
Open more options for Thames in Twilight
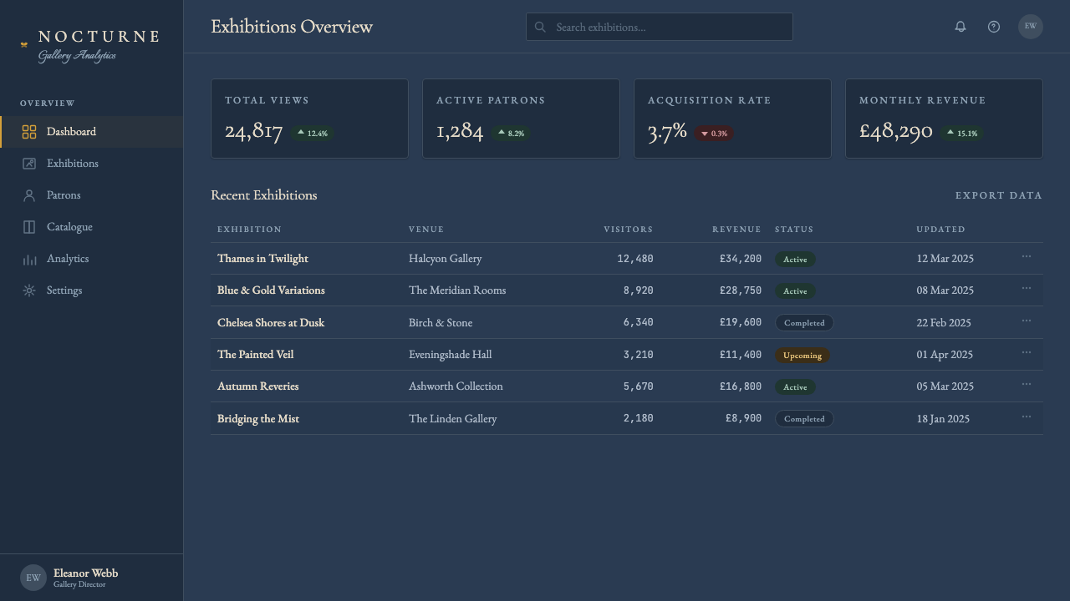point(1027,256)
